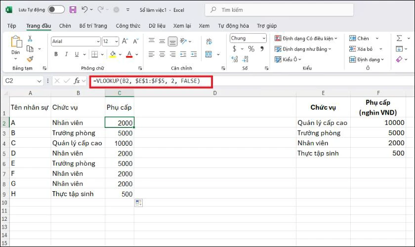Click the Copy icon
This screenshot has height=247, width=415.
(30, 49)
